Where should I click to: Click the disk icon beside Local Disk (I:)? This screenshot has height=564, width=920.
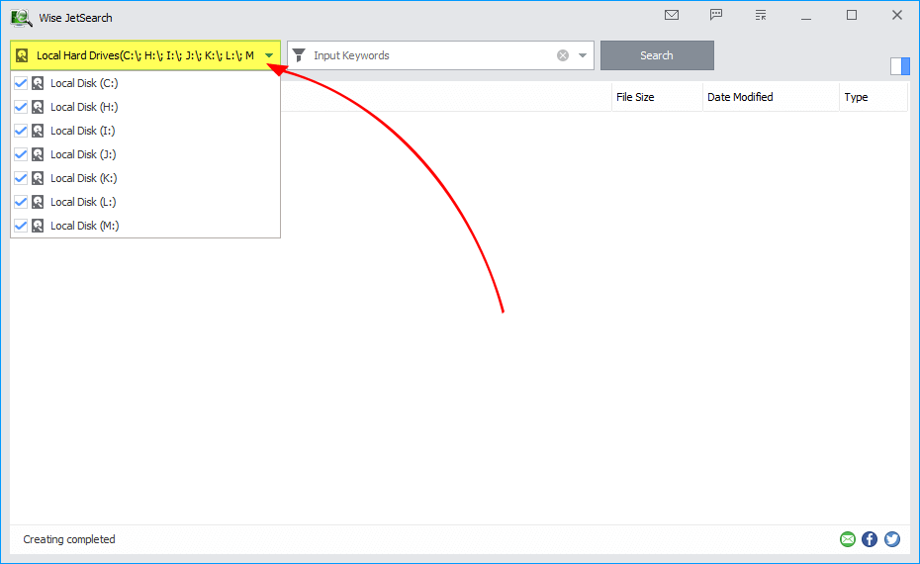click(38, 131)
